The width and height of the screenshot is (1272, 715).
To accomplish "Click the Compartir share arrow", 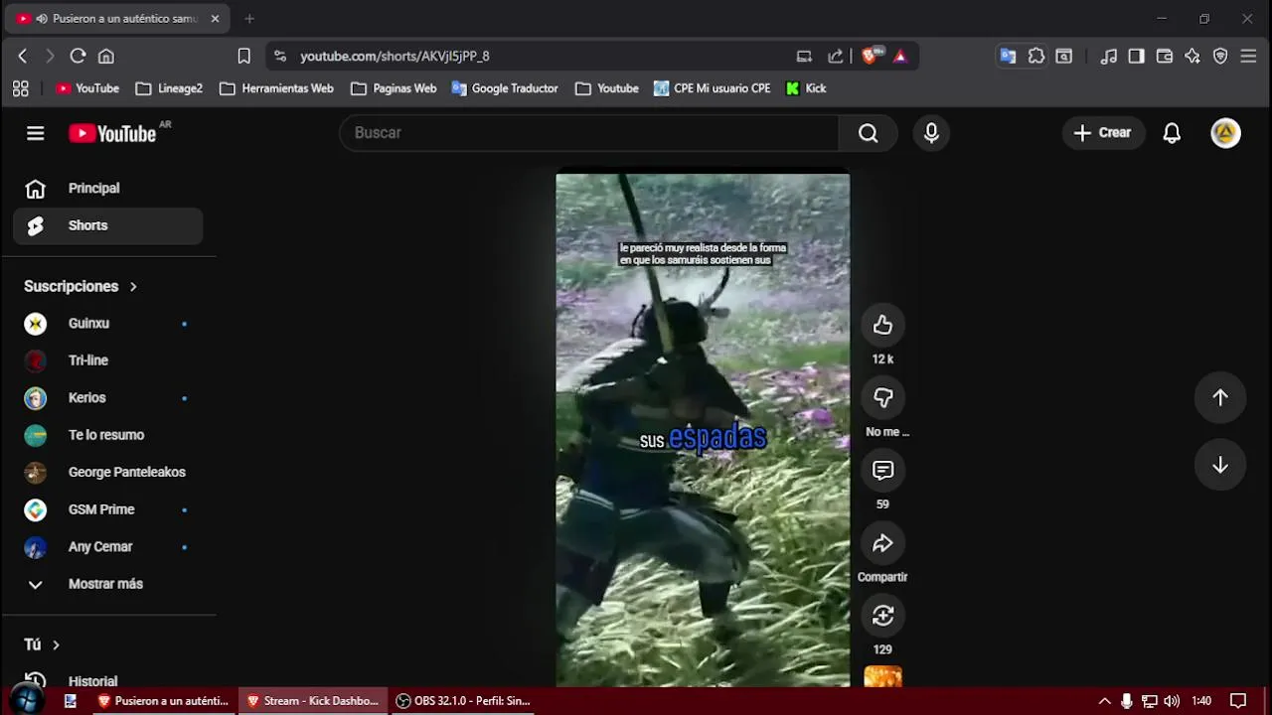I will (x=882, y=543).
